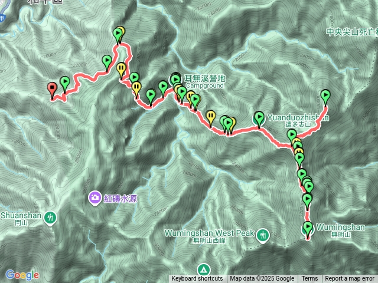Click the red stop marker at the track end

coord(52,90)
